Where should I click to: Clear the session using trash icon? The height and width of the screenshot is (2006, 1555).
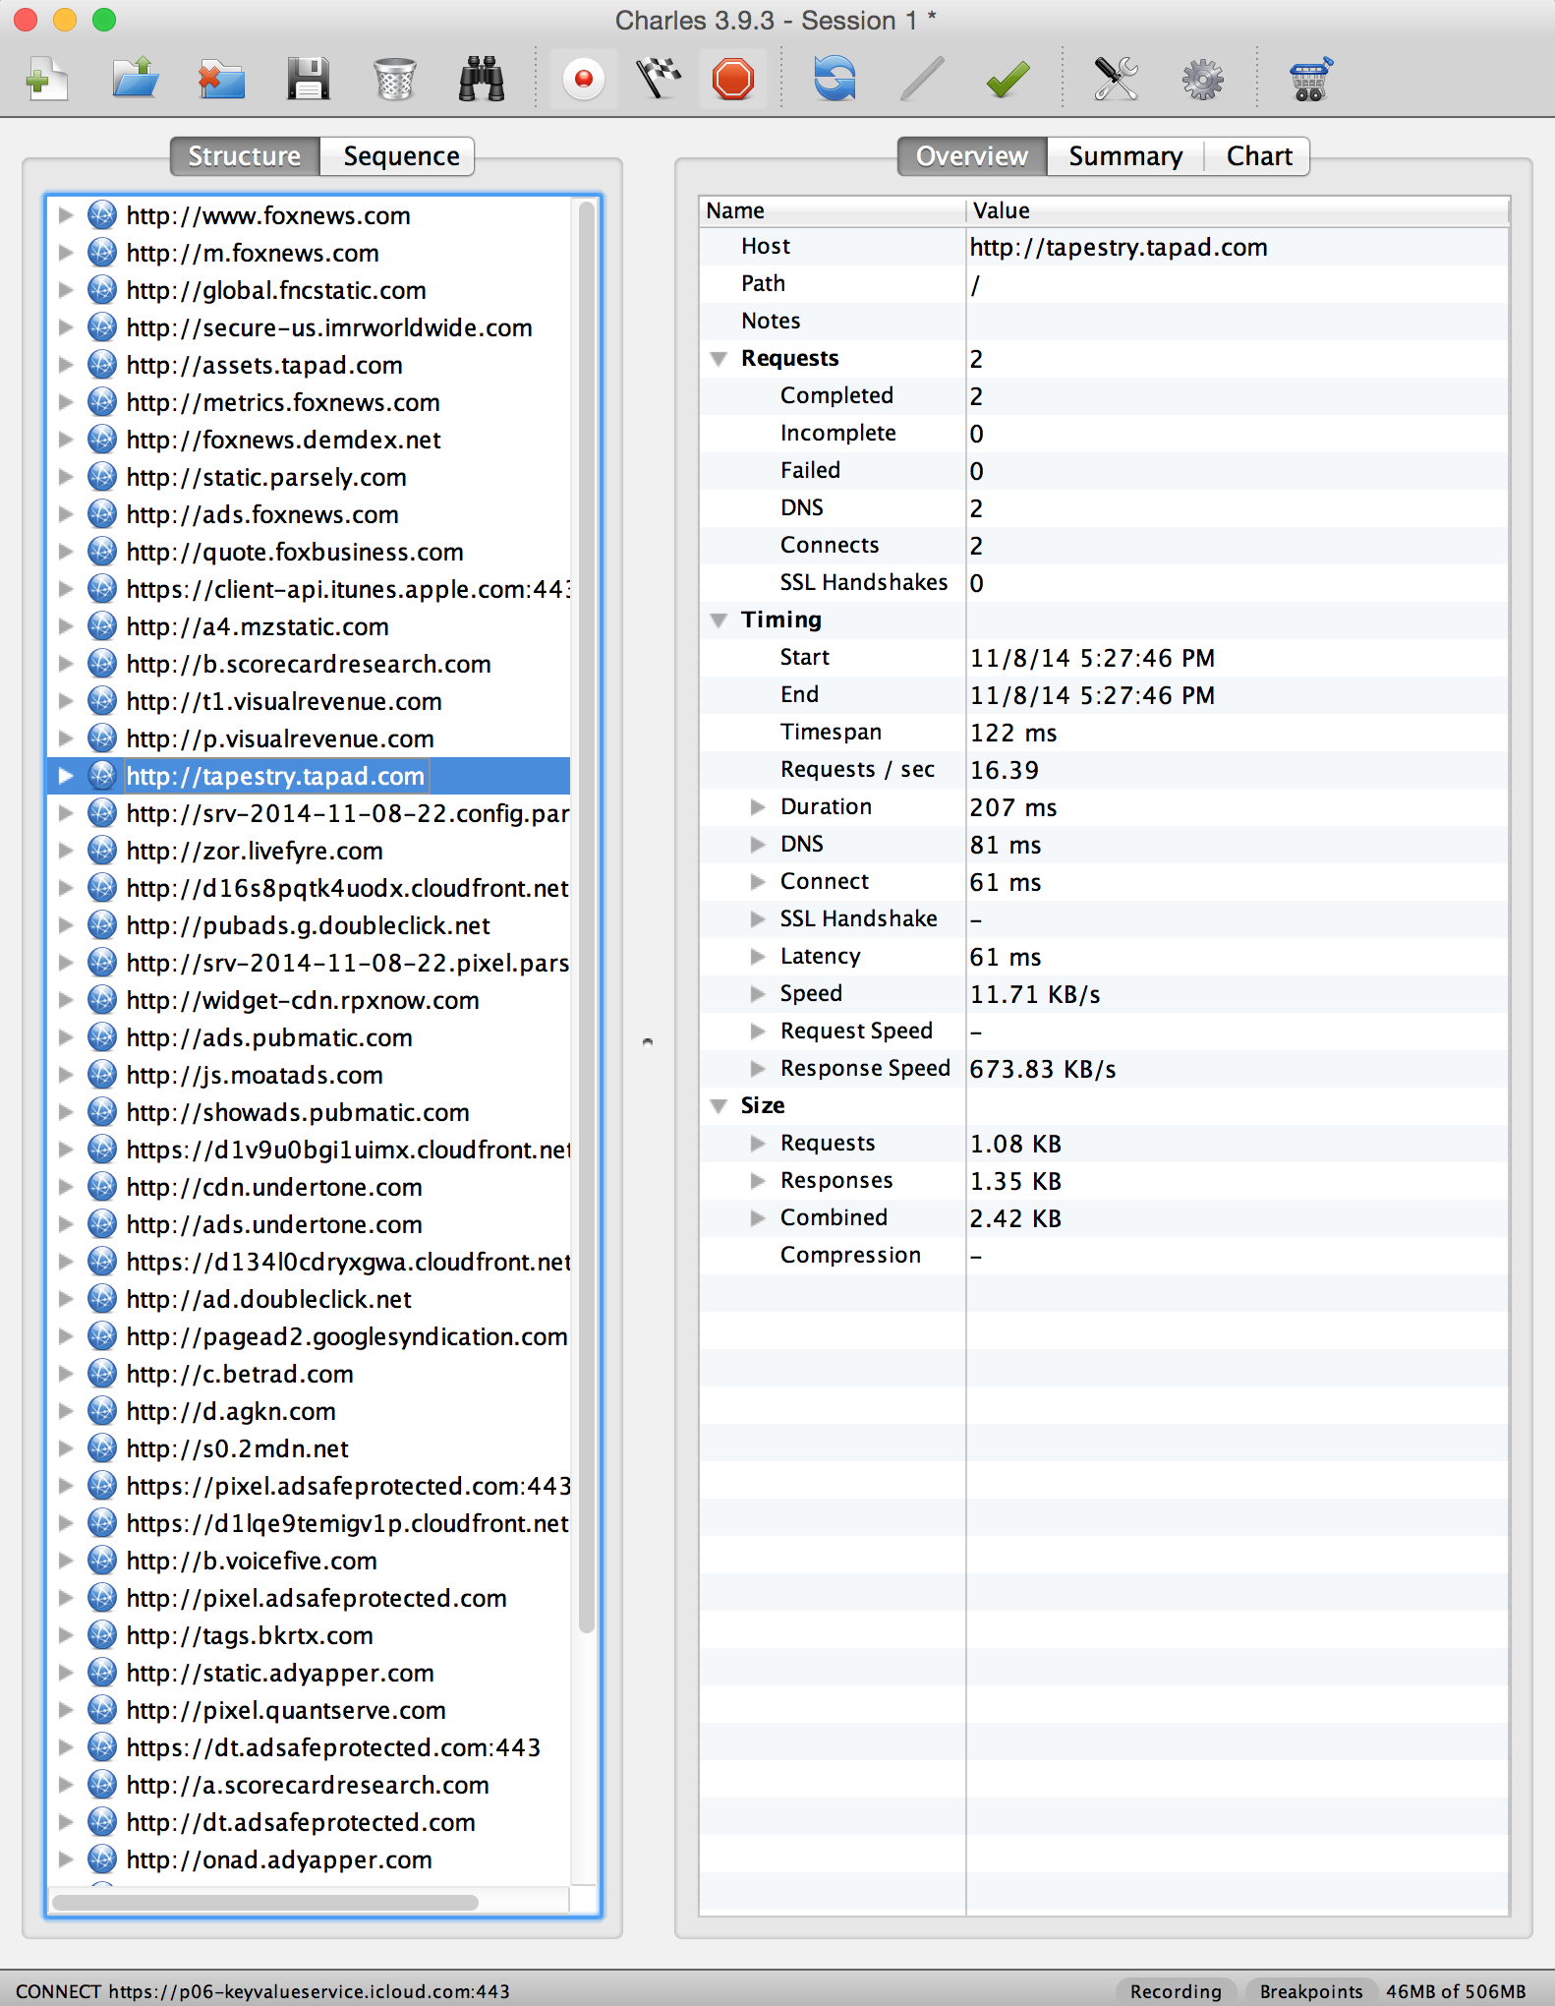pos(394,79)
